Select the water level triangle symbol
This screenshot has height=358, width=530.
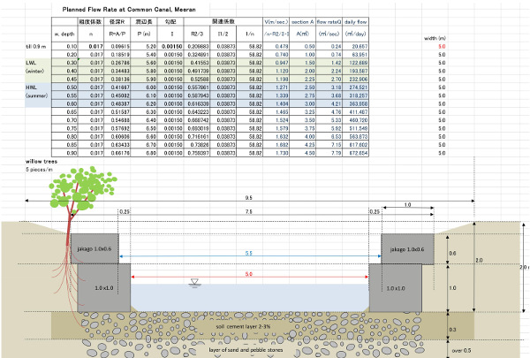(193, 283)
